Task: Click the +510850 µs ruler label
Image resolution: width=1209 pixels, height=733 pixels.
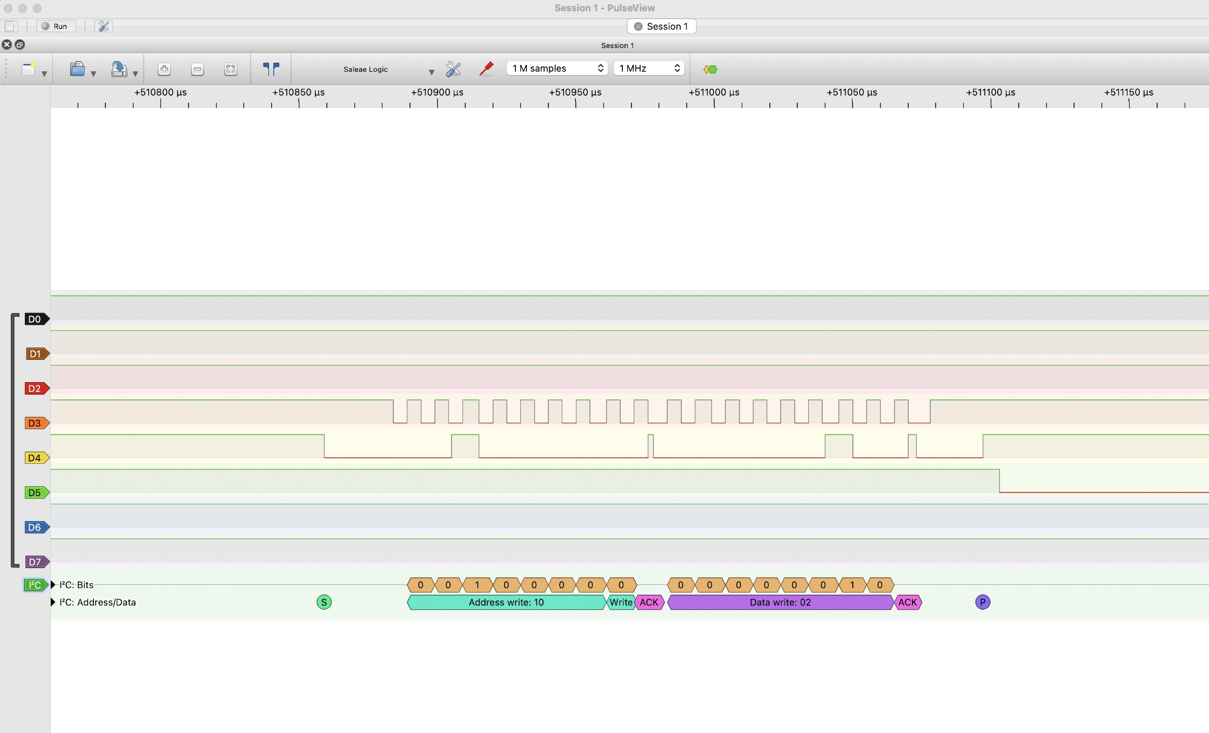Action: [298, 92]
